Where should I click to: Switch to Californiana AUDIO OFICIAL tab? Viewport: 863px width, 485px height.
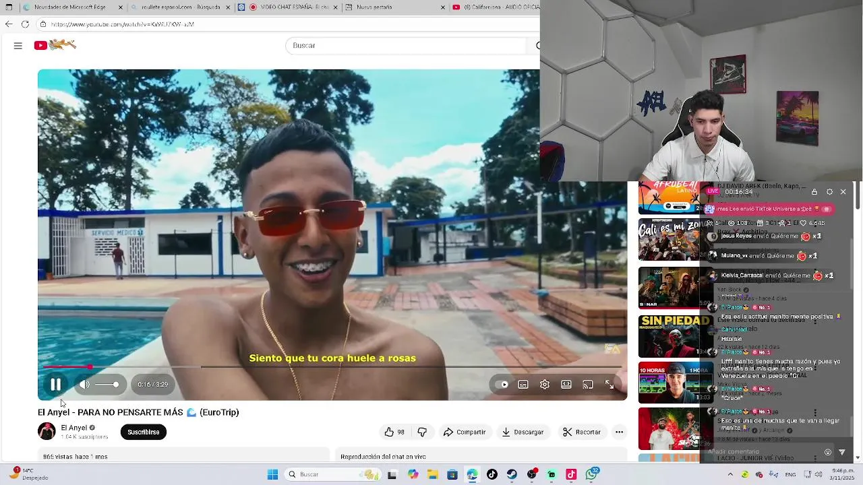496,7
